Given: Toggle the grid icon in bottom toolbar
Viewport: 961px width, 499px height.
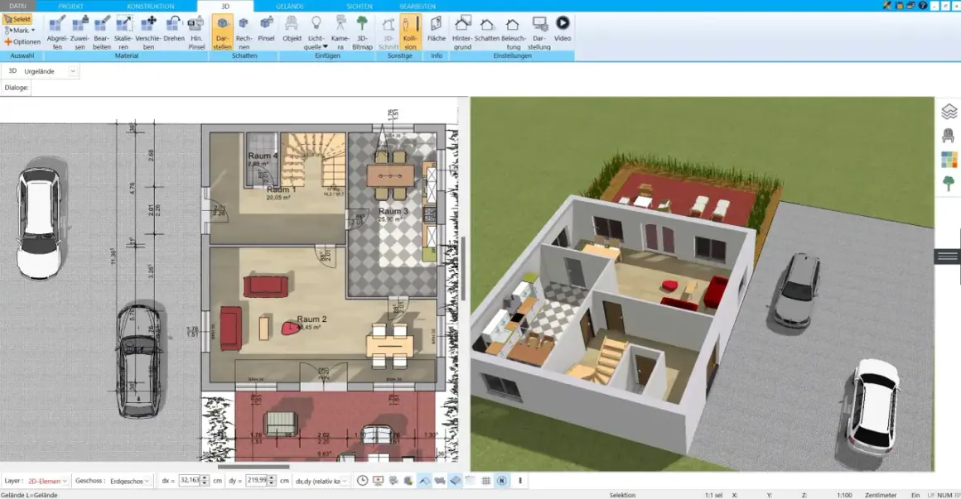Looking at the screenshot, I should click(486, 481).
